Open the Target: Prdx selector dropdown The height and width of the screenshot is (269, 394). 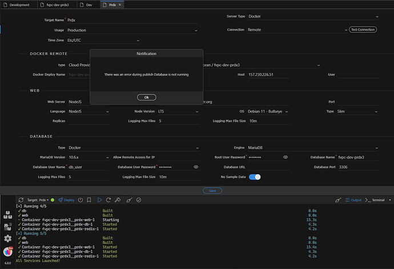coord(38,200)
